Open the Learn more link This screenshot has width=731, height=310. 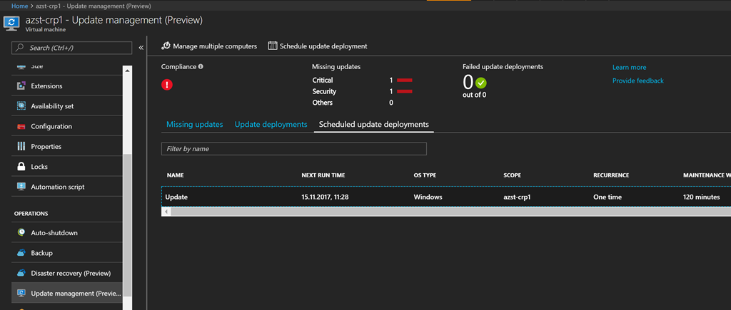pos(629,67)
